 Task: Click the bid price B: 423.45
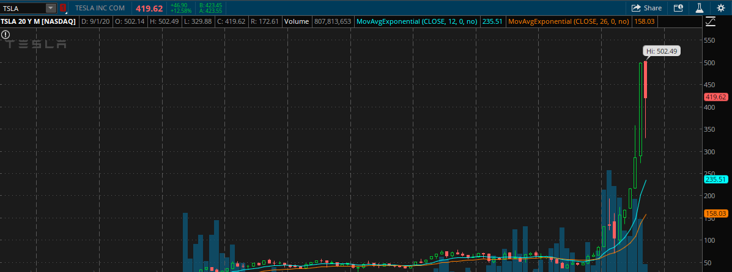210,5
